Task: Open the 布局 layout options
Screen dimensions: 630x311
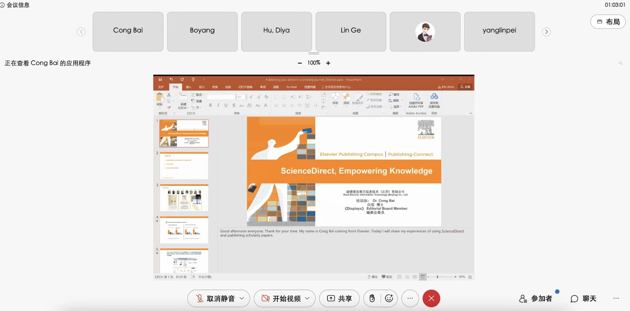Action: point(608,22)
